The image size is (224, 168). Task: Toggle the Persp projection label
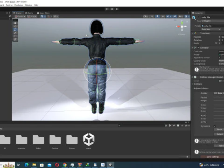pyautogui.click(x=182, y=35)
